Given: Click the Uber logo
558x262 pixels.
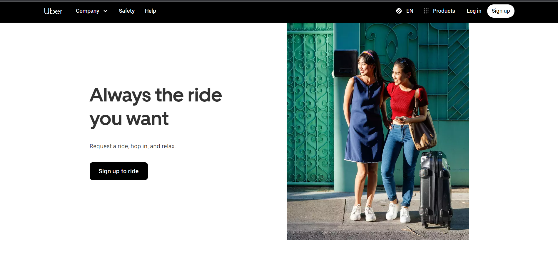Looking at the screenshot, I should [53, 11].
